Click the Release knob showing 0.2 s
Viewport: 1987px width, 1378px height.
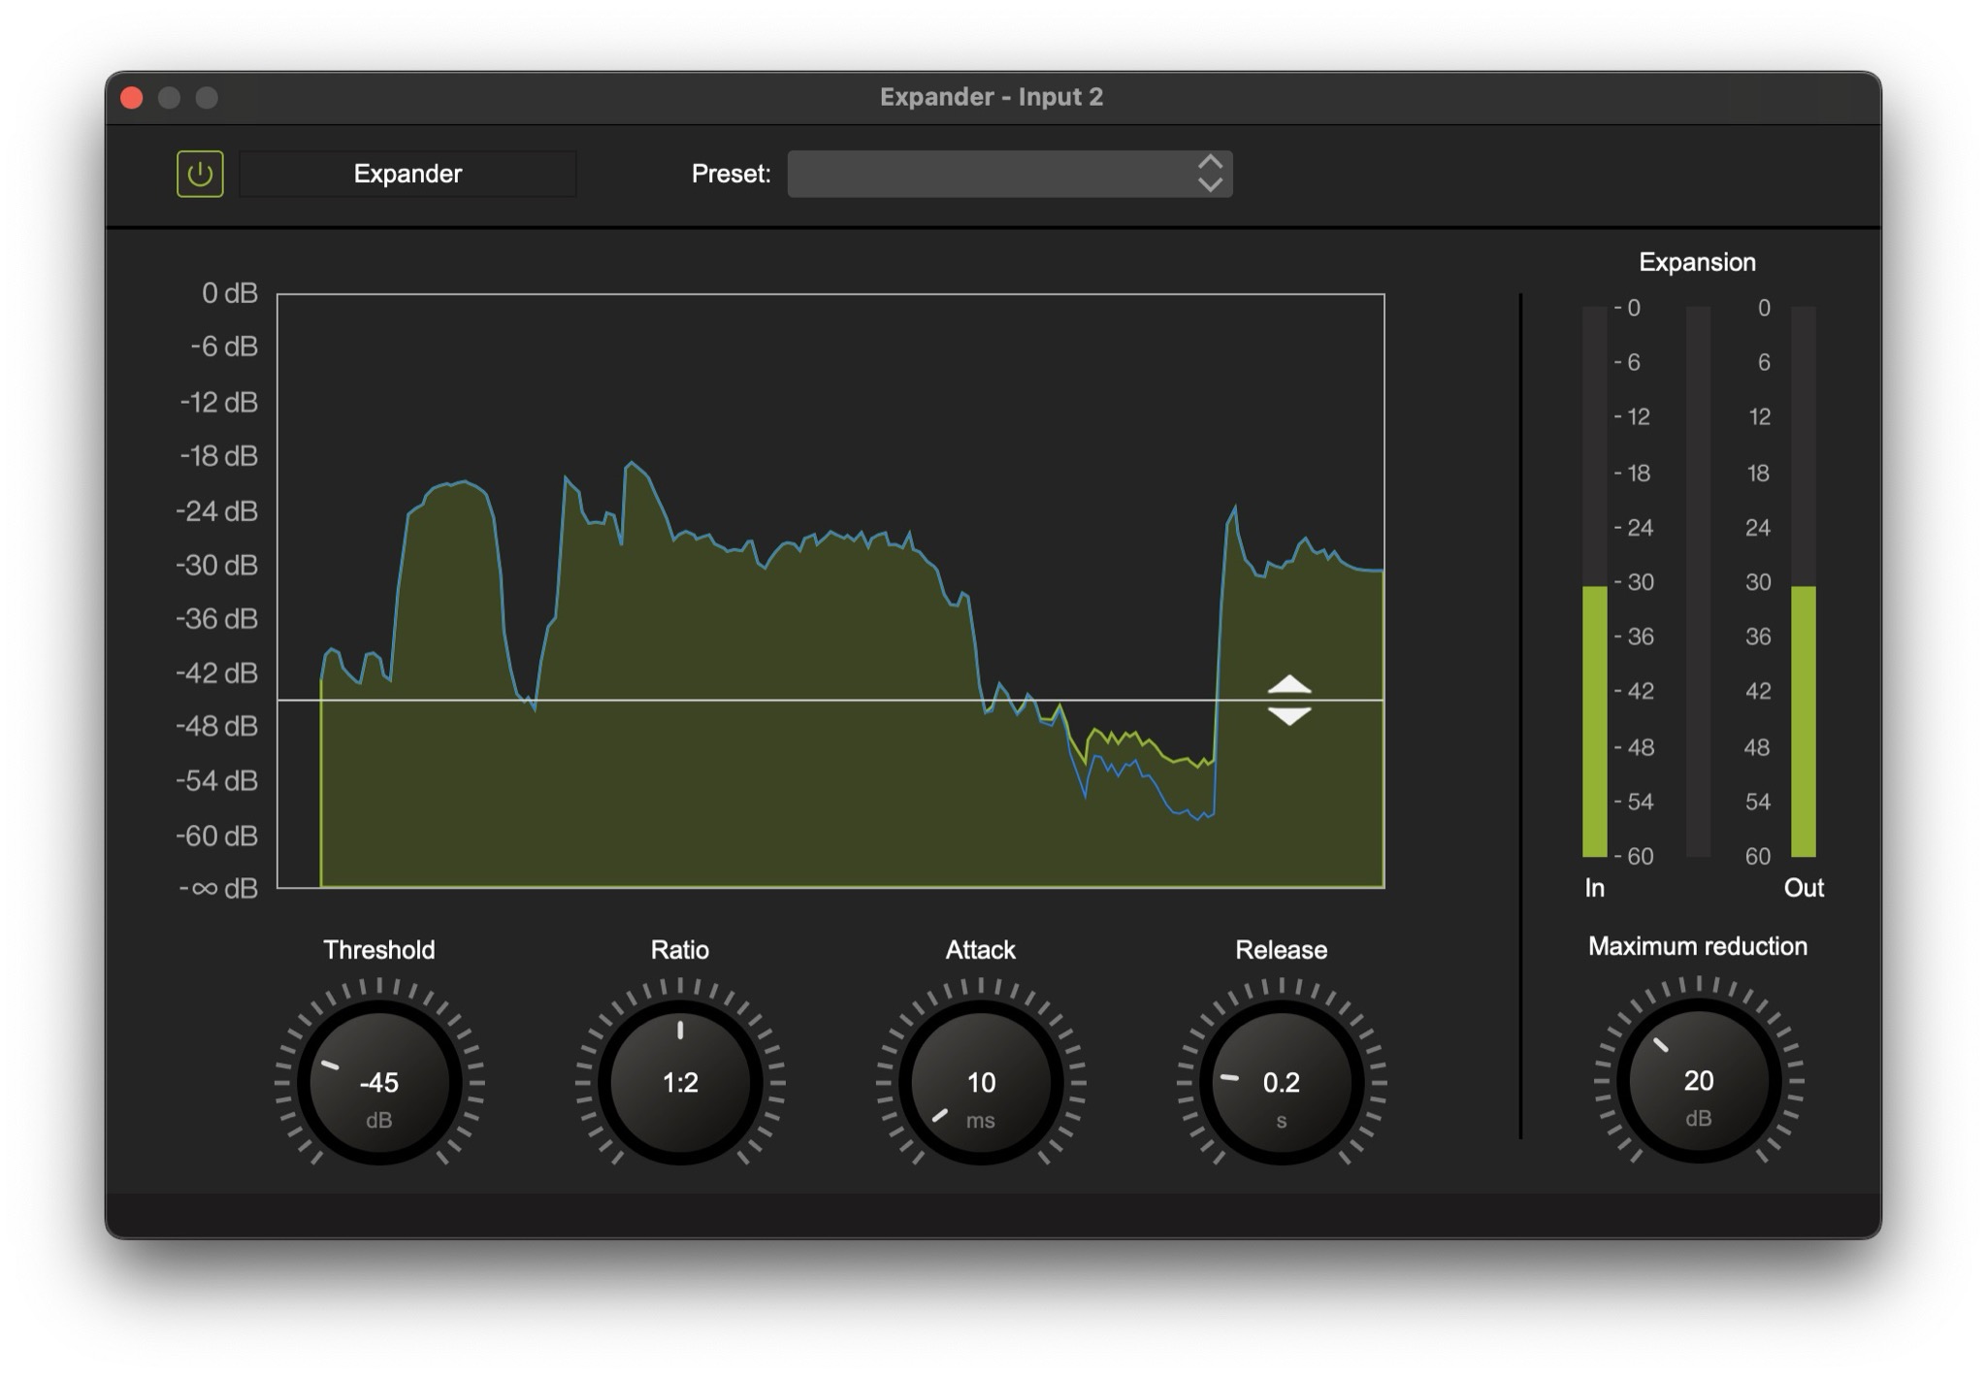pos(1282,1082)
